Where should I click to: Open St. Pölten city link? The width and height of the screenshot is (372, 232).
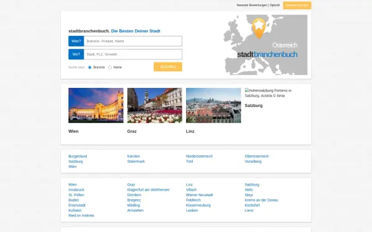(x=76, y=195)
